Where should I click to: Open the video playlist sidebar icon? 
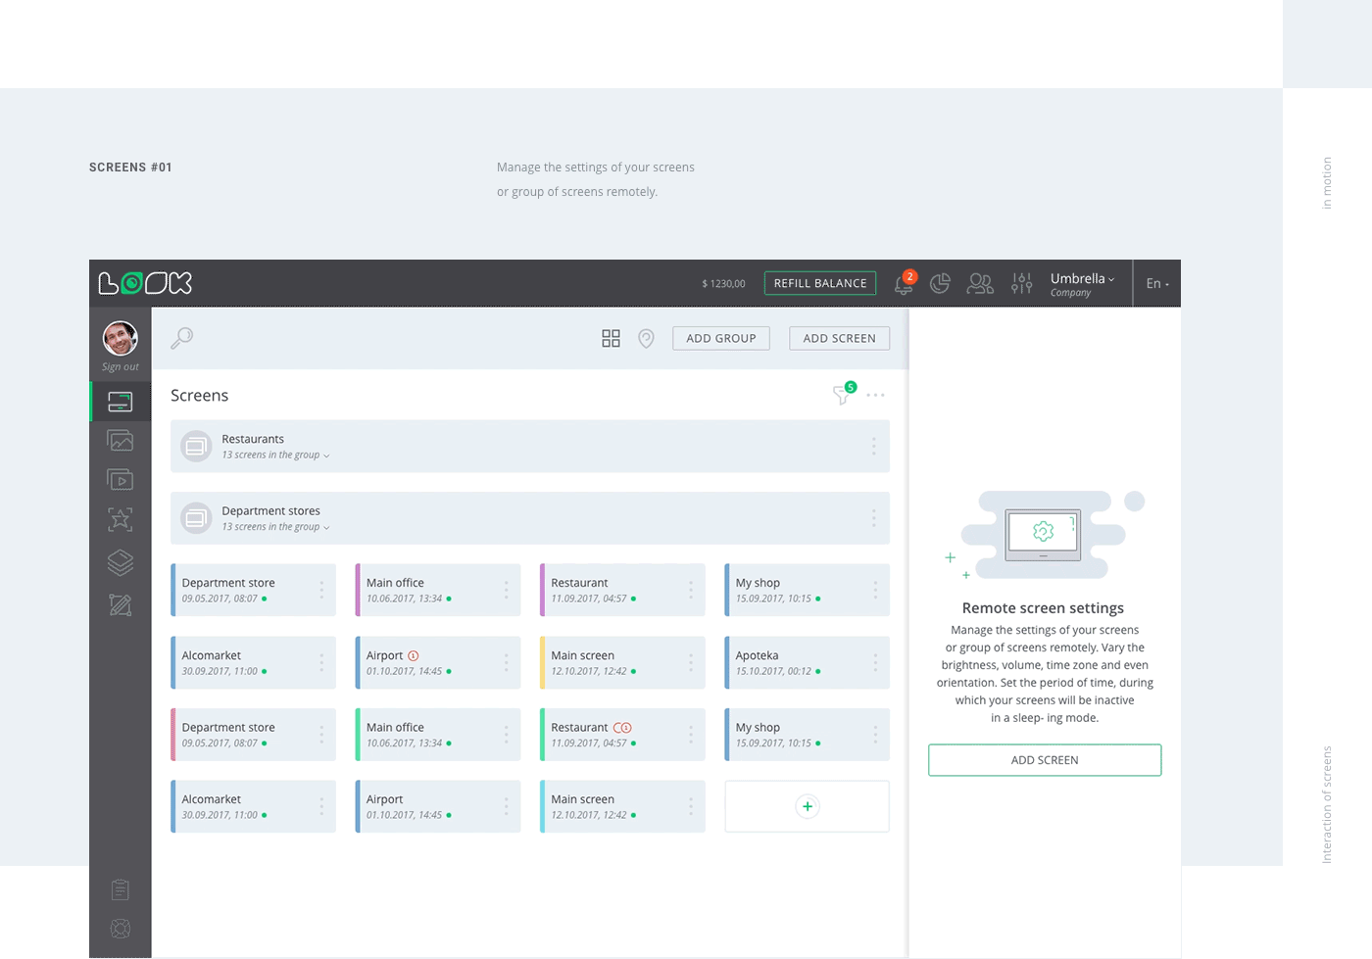coord(121,480)
